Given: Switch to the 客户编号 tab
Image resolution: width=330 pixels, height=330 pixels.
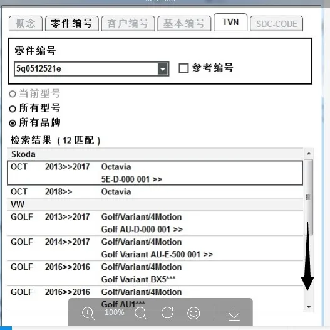Looking at the screenshot, I should (x=128, y=23).
